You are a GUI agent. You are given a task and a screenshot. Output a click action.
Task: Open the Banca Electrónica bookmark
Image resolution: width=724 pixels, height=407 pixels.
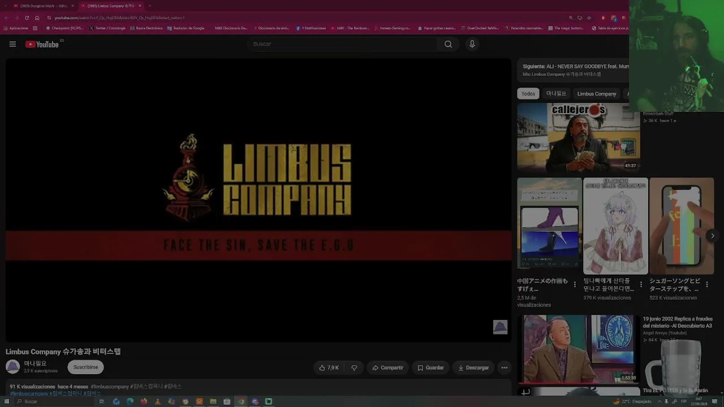[x=146, y=28]
